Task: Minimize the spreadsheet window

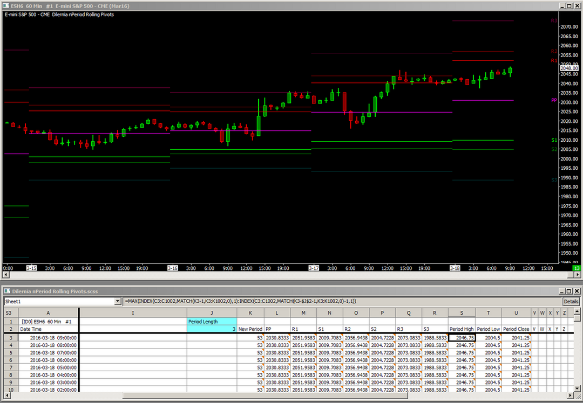Action: 562,290
